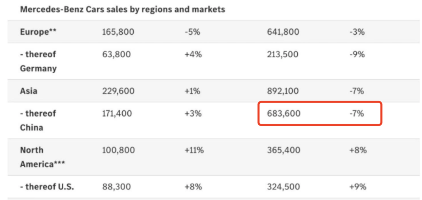Click Germany's +4% change value
422x200 pixels.
193,55
